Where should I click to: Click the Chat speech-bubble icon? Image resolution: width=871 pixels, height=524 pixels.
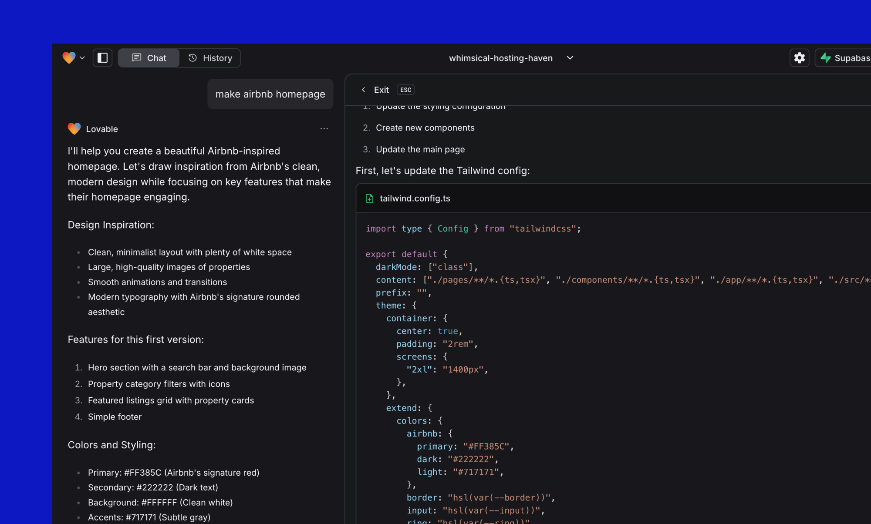(137, 57)
